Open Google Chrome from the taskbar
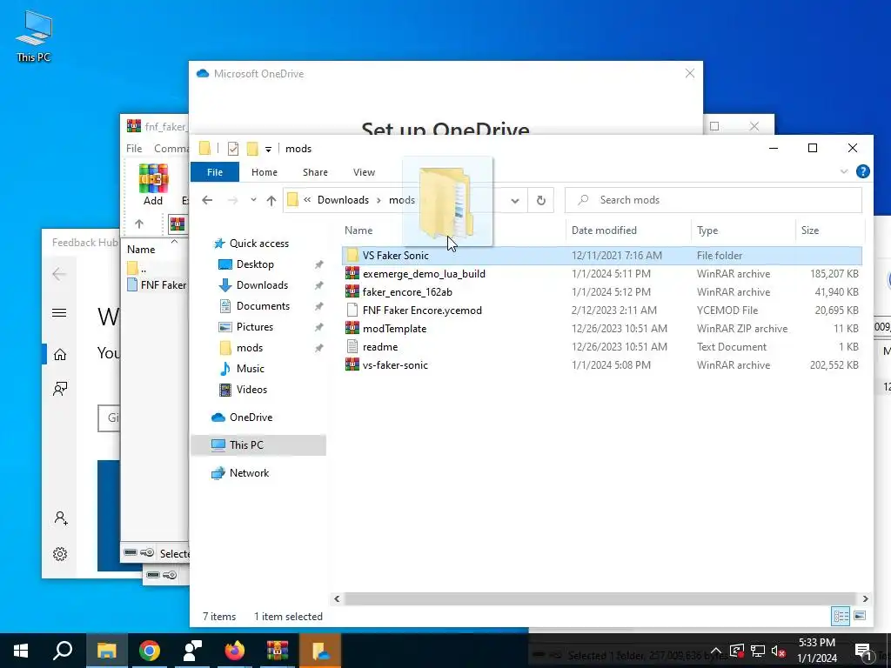Viewport: 891px width, 668px height. tap(150, 651)
